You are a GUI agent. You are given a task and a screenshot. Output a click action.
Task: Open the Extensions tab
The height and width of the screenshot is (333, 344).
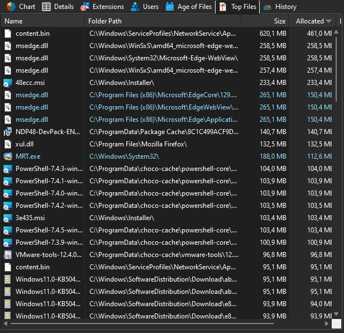(102, 7)
